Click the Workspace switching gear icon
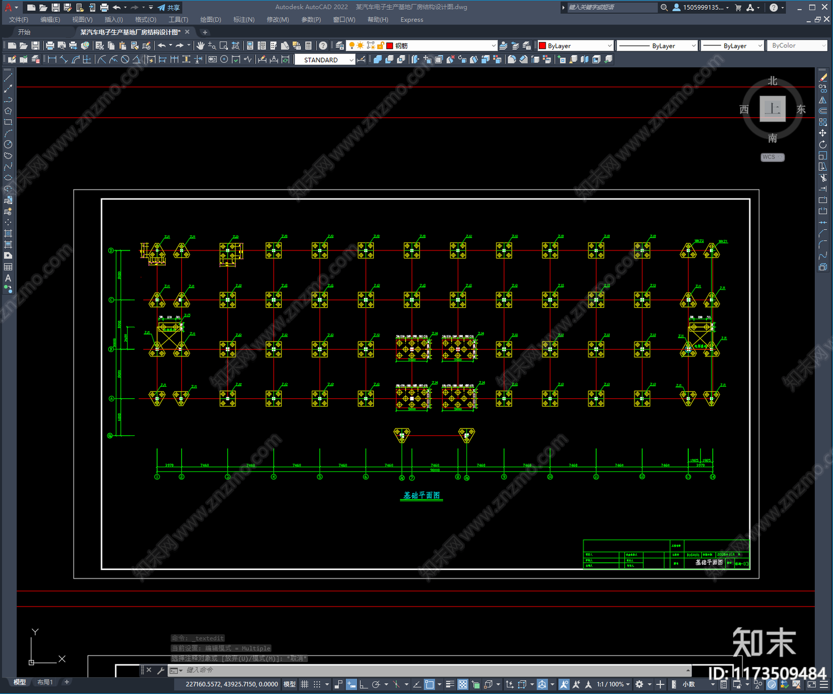This screenshot has height=694, width=833. coord(639,684)
